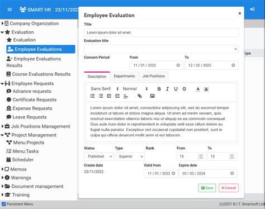Open the Evaluation title dropdown
Screen dimensions: 265x209
161,49
